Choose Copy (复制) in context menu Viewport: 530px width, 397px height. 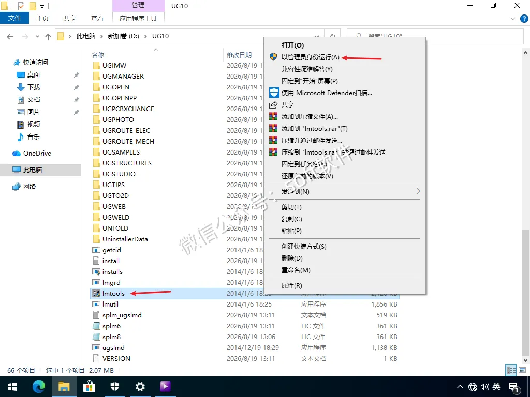tap(291, 219)
